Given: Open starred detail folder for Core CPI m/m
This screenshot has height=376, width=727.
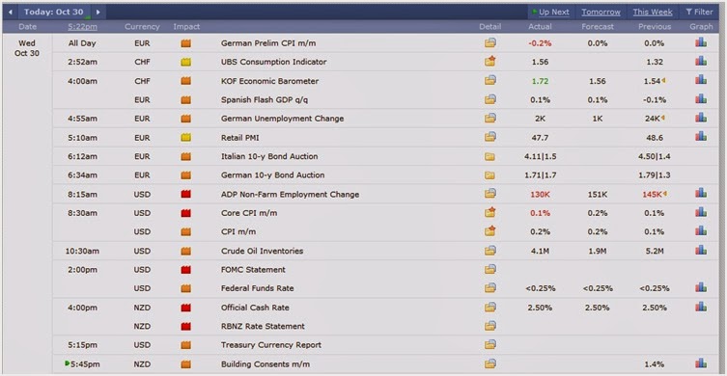Looking at the screenshot, I should tap(490, 212).
